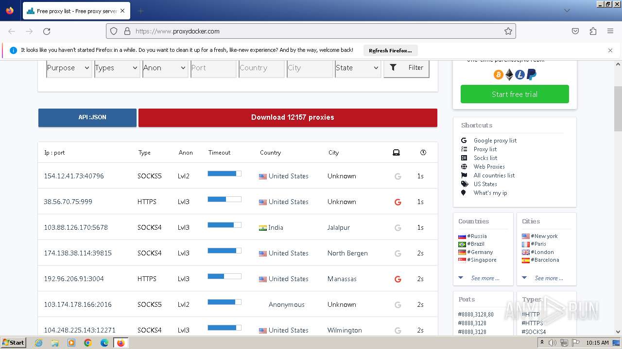Viewport: 622px width, 349px height.
Task: Click the Filter button
Action: (406, 68)
